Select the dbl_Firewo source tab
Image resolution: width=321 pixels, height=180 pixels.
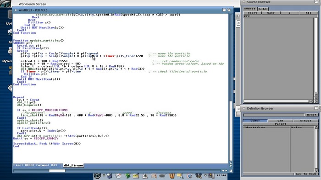pos(73,165)
